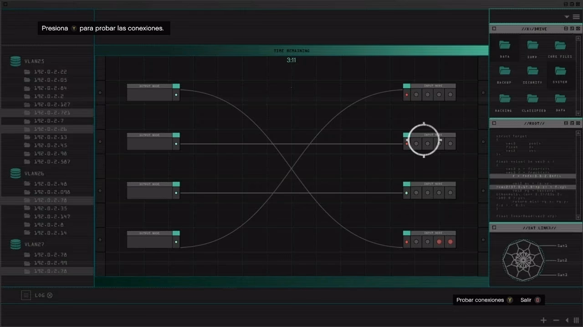Click the vertical bars icon in bottom bar
The width and height of the screenshot is (583, 327).
point(576,320)
